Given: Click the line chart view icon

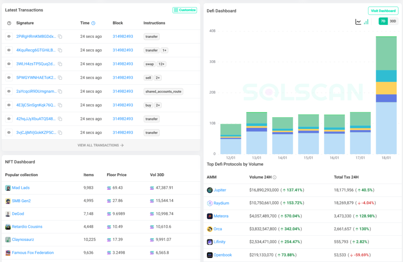Looking at the screenshot, I should (x=358, y=22).
